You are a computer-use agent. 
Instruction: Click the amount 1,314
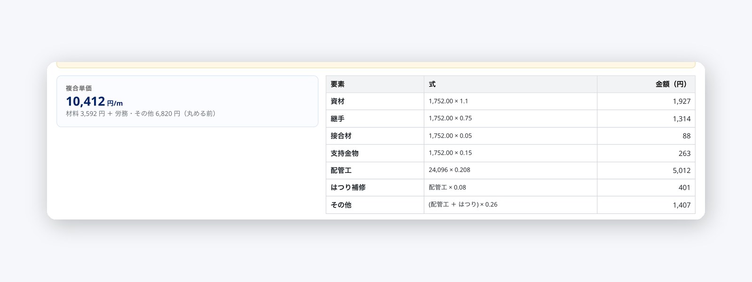681,119
